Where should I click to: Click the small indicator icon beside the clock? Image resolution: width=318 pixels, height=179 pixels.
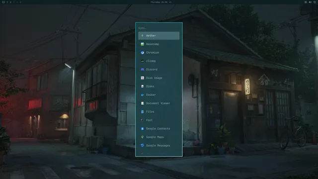170,2
